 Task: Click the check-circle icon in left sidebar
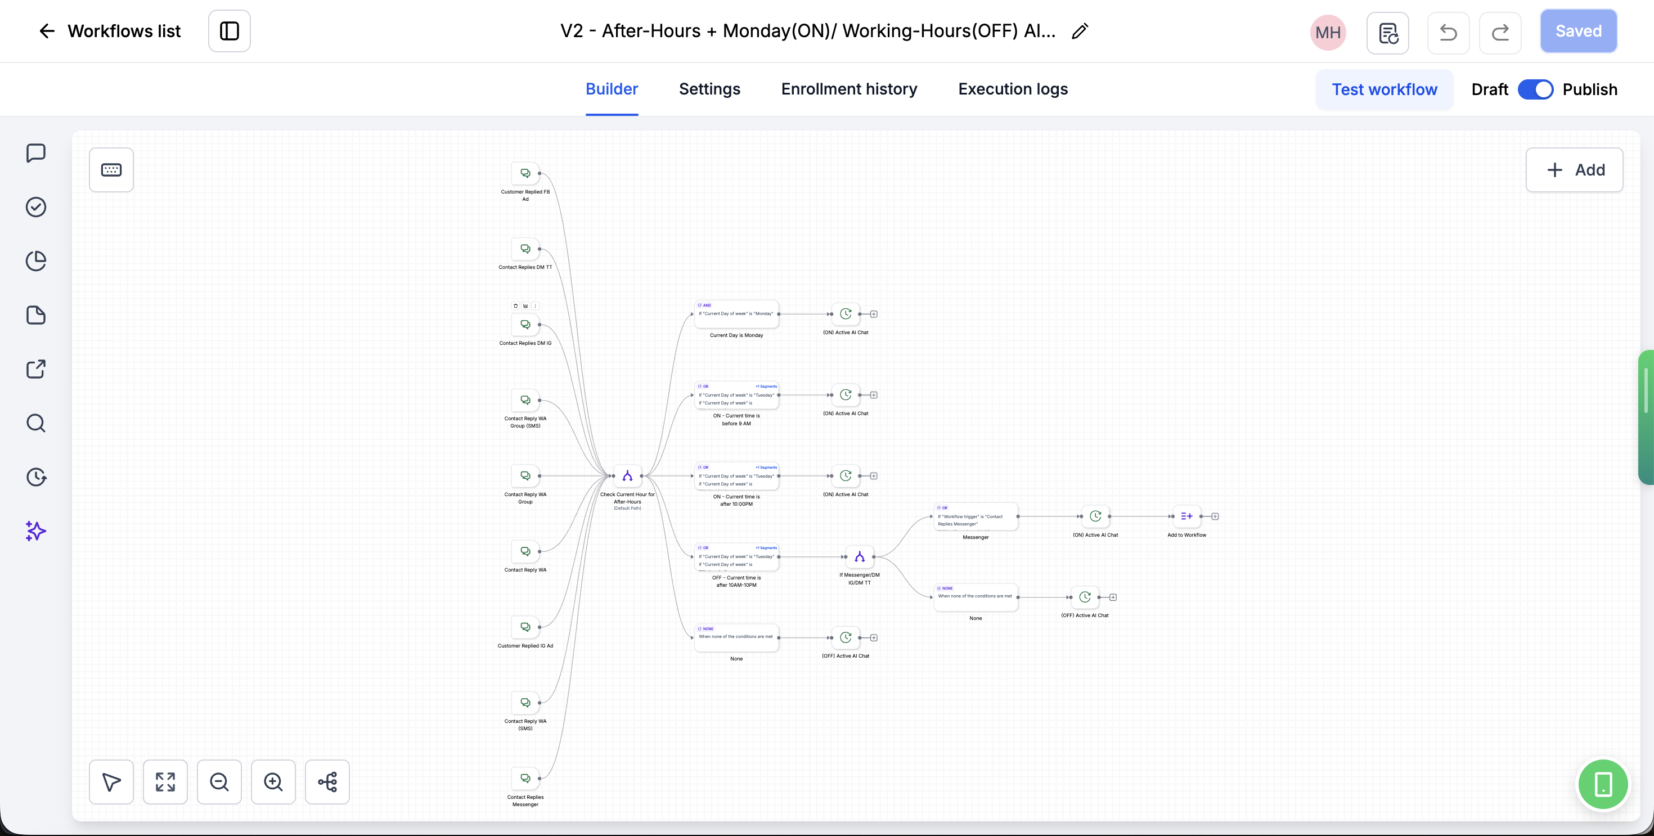pos(36,207)
